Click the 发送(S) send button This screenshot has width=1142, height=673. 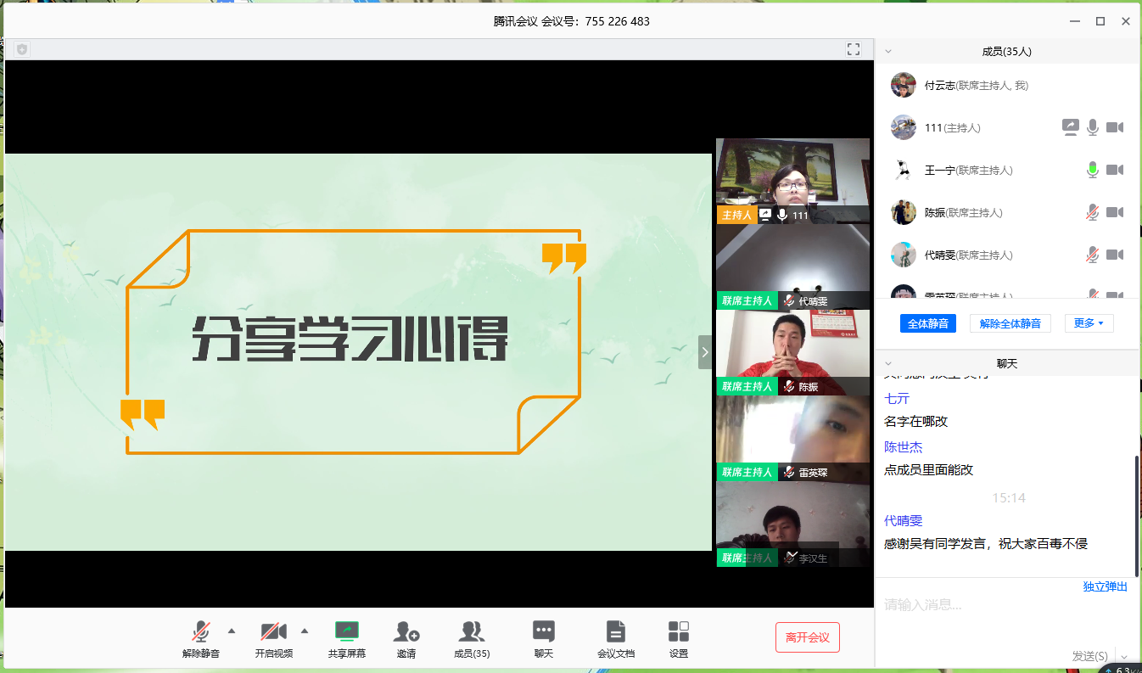[1090, 656]
